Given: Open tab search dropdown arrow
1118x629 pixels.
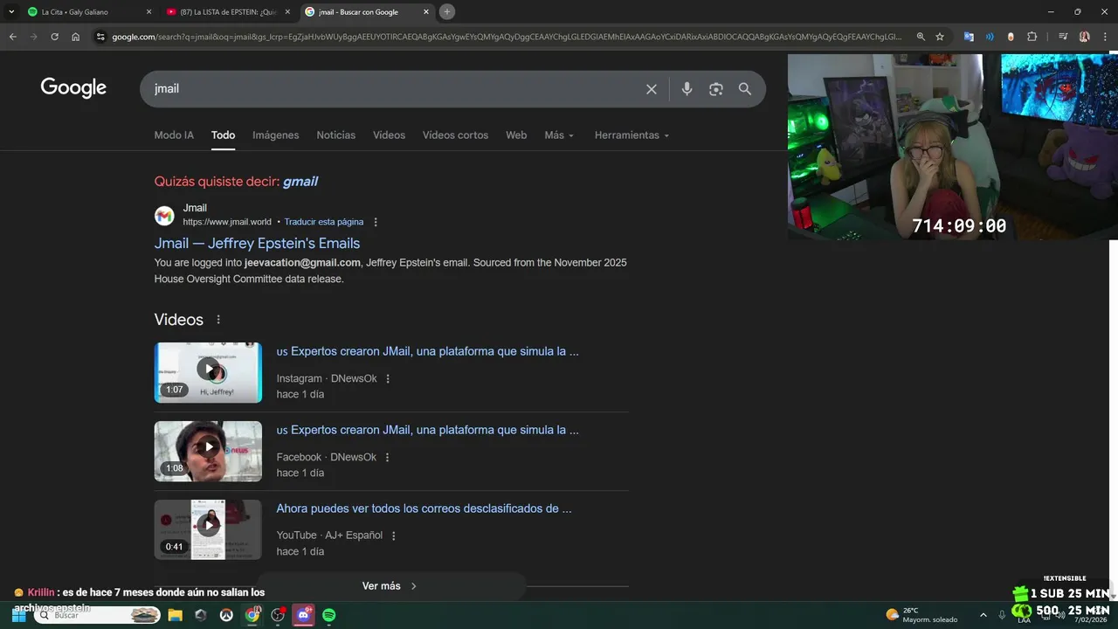Looking at the screenshot, I should (11, 11).
